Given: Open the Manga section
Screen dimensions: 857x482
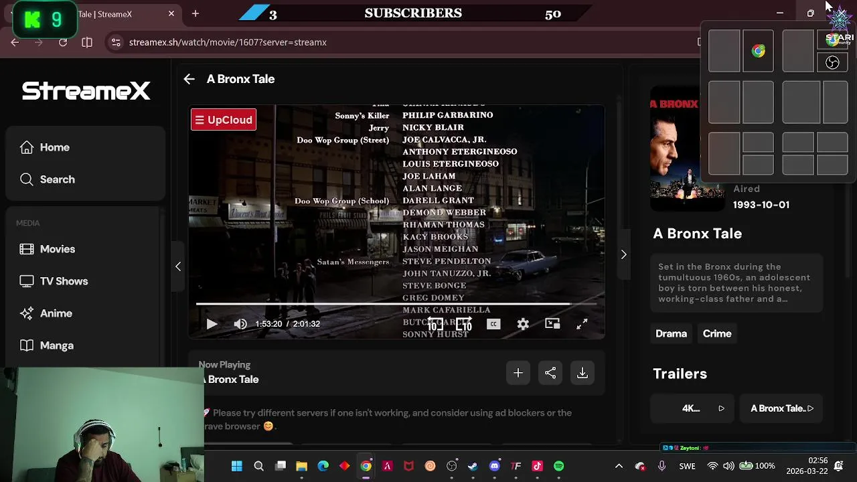Looking at the screenshot, I should (x=86, y=345).
